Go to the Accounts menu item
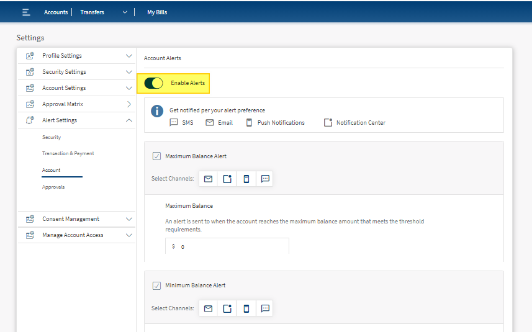 [x=56, y=12]
